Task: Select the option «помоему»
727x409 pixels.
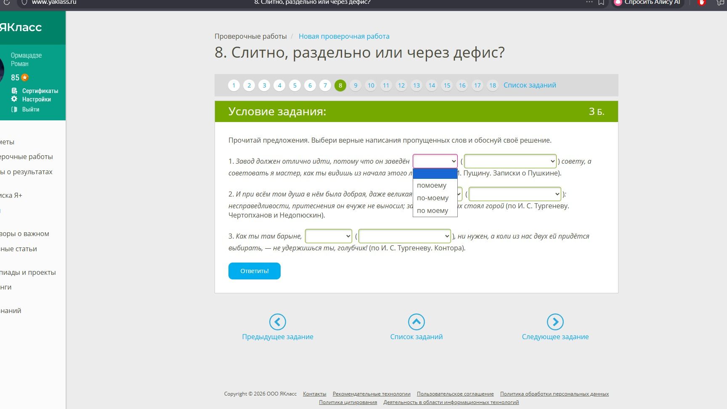Action: pos(435,185)
